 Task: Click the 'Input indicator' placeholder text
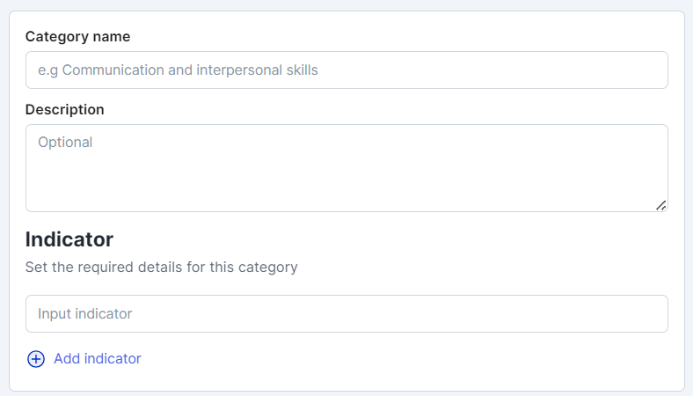pyautogui.click(x=84, y=314)
